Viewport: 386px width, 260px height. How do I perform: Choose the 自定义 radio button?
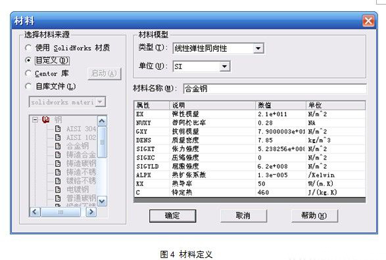click(28, 60)
